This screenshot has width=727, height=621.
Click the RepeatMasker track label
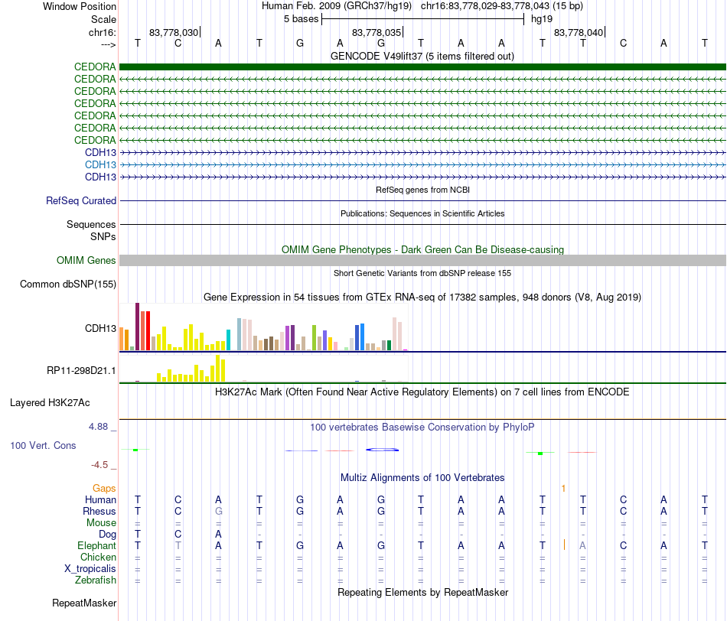(x=84, y=603)
